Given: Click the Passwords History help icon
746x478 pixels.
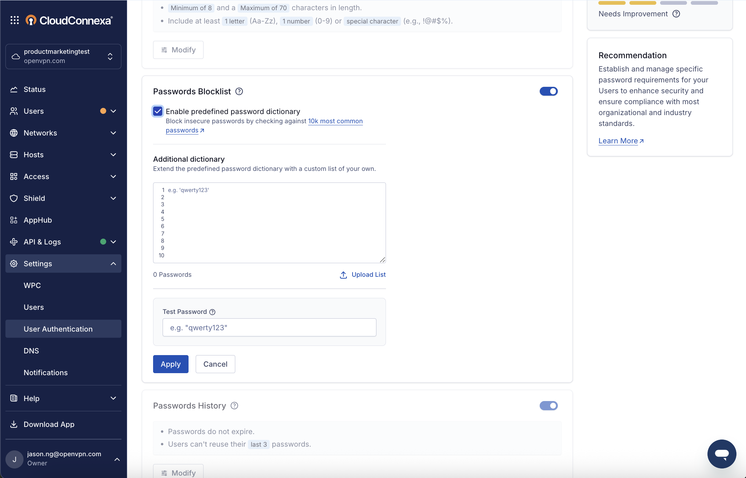Looking at the screenshot, I should (x=234, y=406).
